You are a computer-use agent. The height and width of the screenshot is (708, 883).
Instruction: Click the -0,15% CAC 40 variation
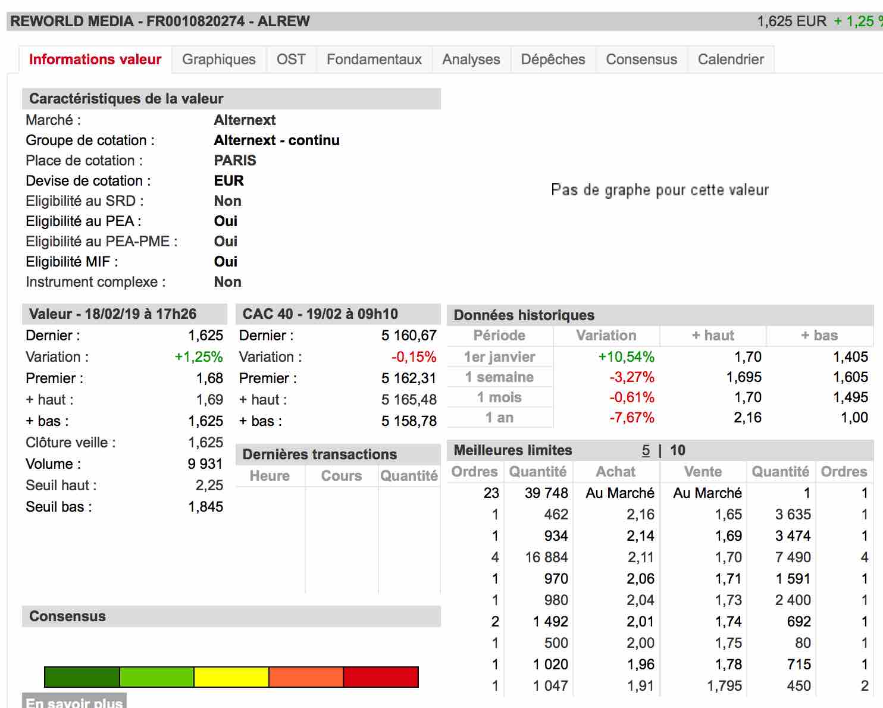pos(414,357)
